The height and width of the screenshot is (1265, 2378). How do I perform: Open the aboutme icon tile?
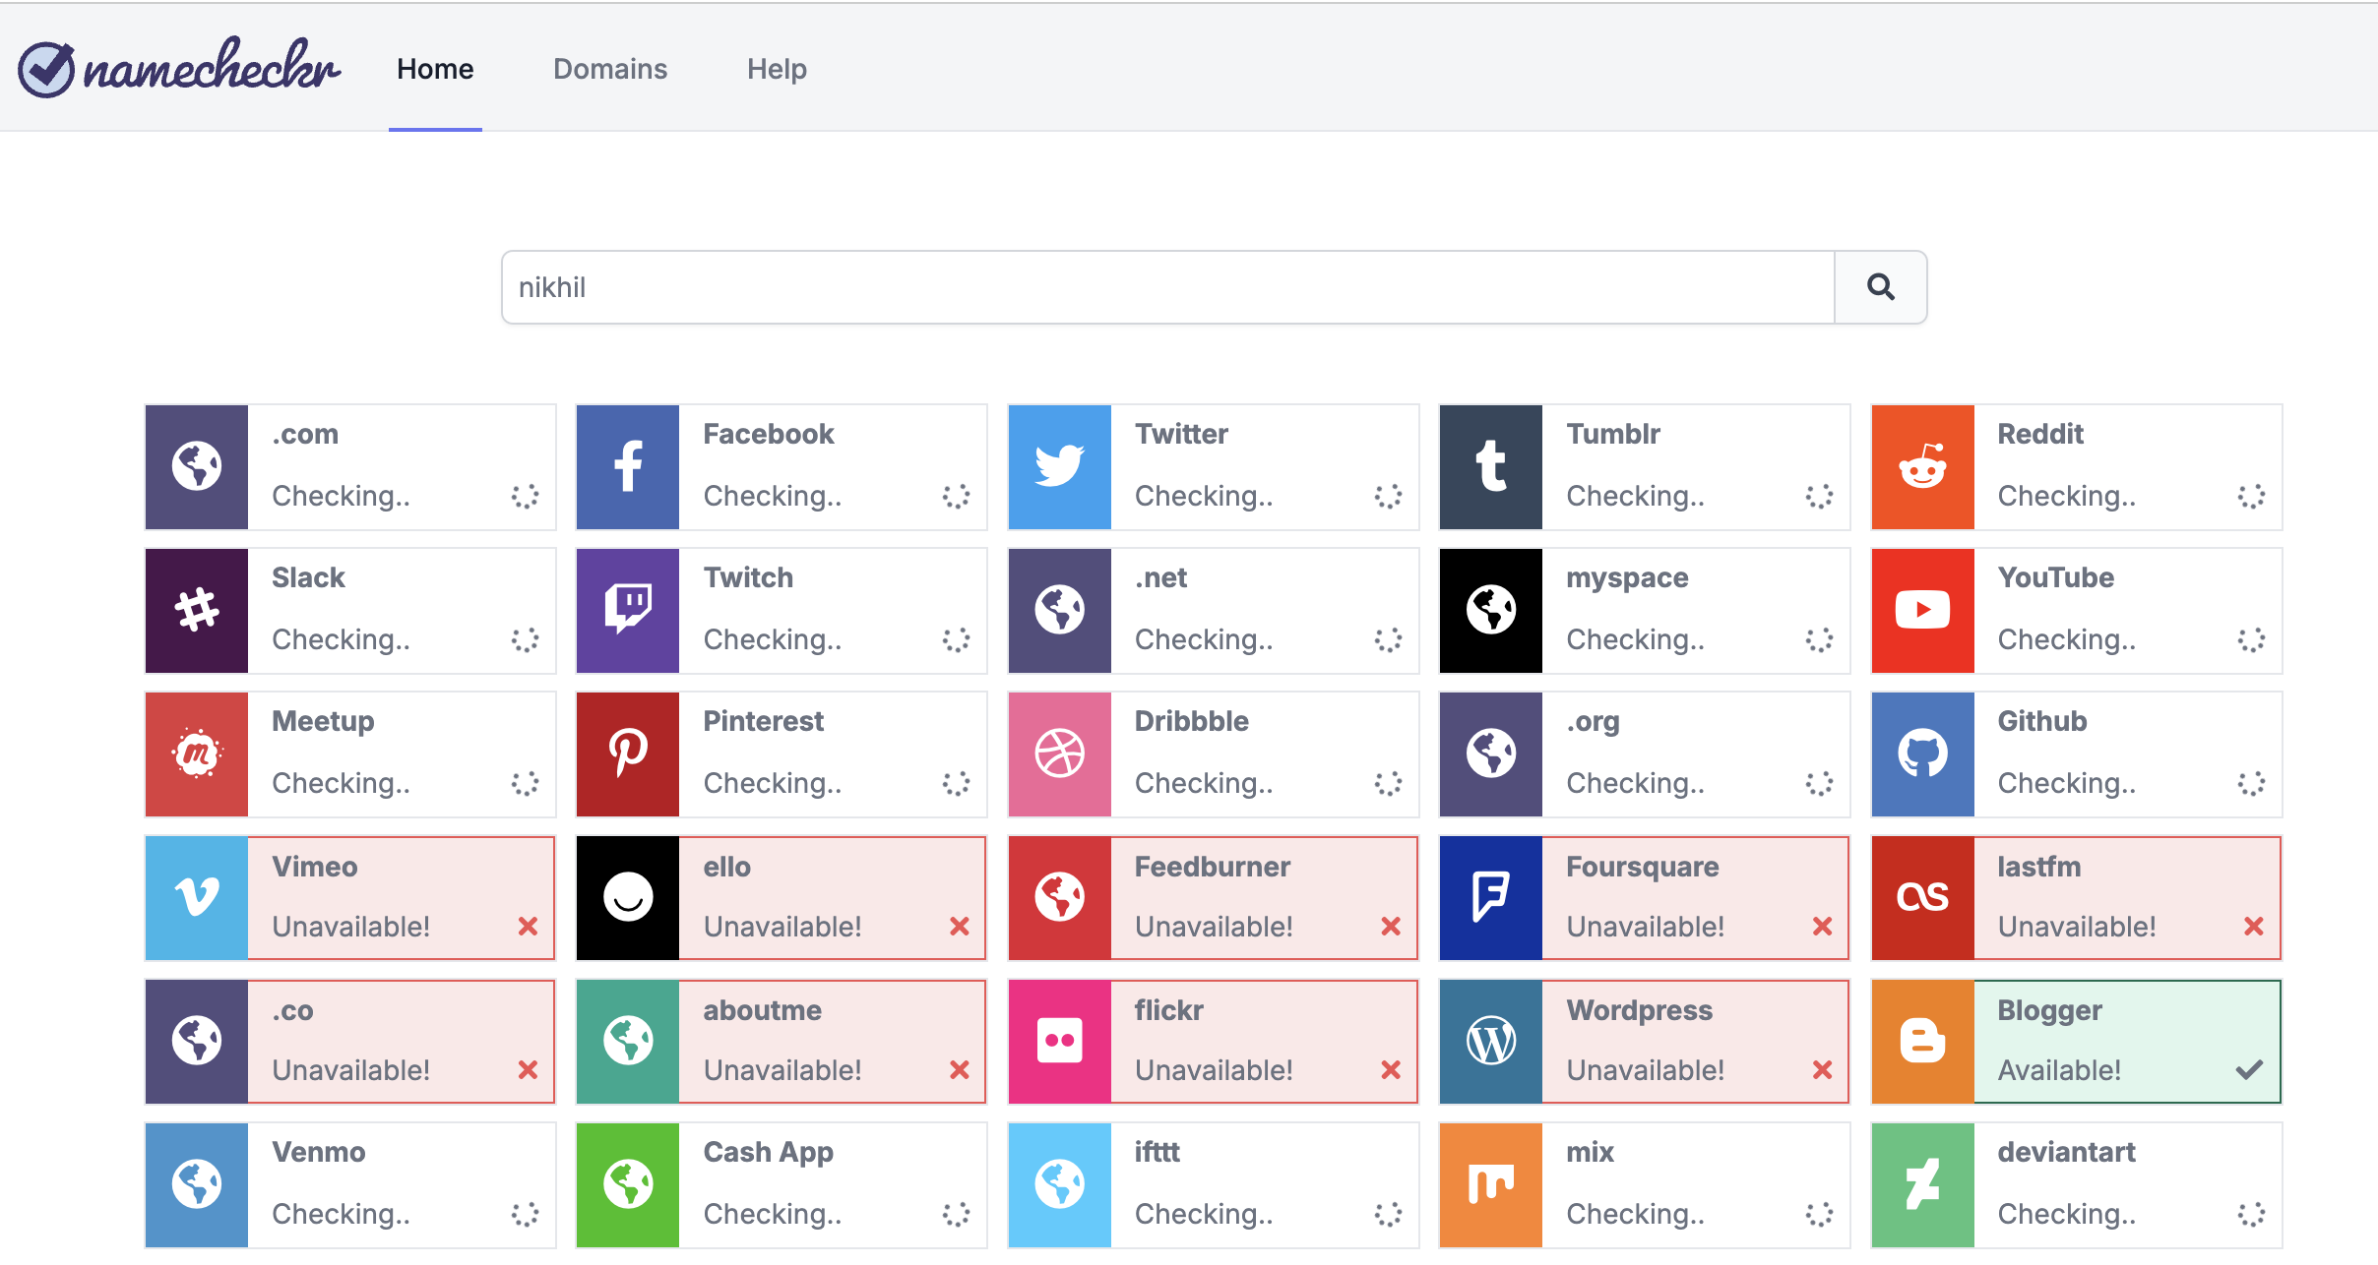pos(628,1042)
